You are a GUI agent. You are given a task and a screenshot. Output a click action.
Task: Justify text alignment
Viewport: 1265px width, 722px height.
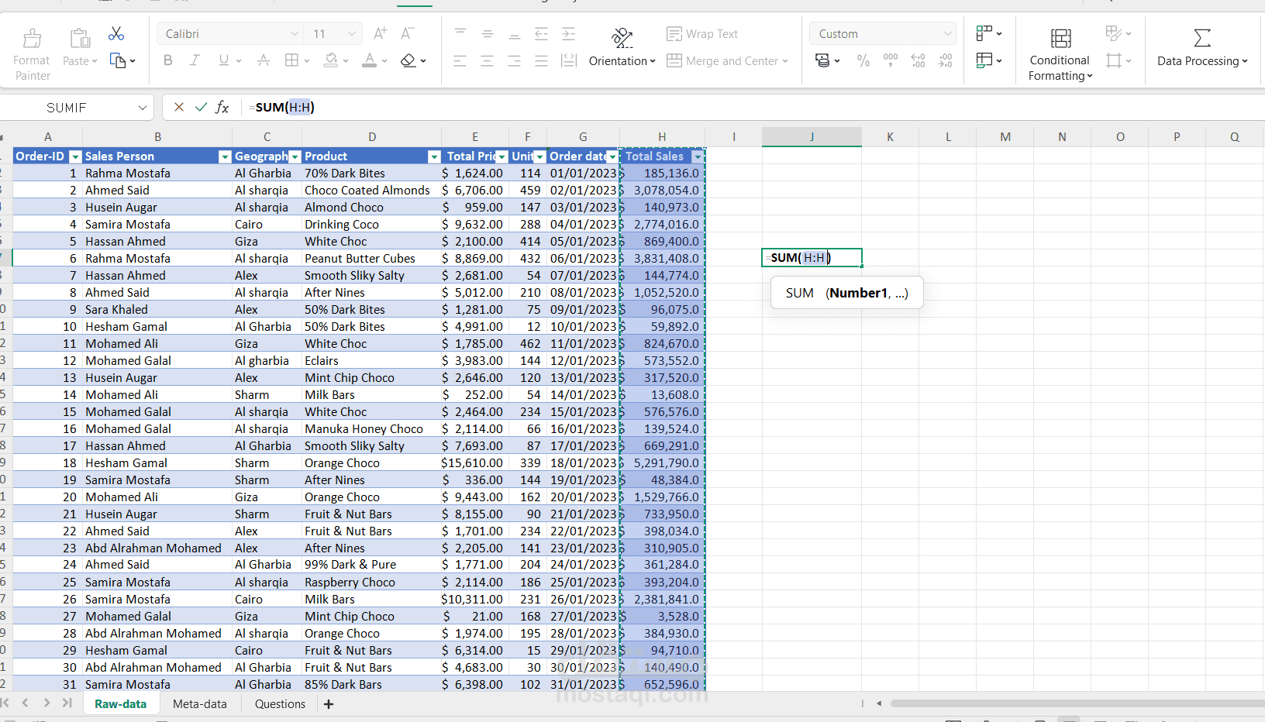click(x=541, y=60)
